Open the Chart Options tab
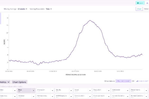 (x=19, y=82)
